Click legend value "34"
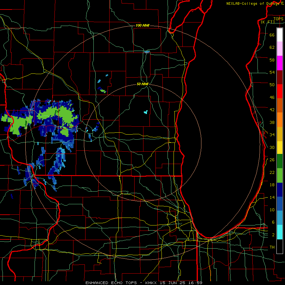 [x=272, y=135]
